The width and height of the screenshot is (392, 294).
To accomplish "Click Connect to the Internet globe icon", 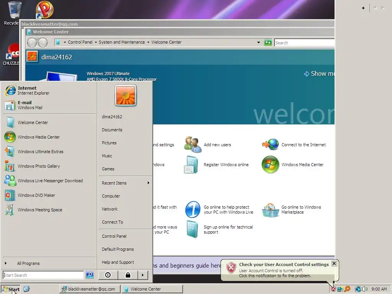I will [271, 144].
